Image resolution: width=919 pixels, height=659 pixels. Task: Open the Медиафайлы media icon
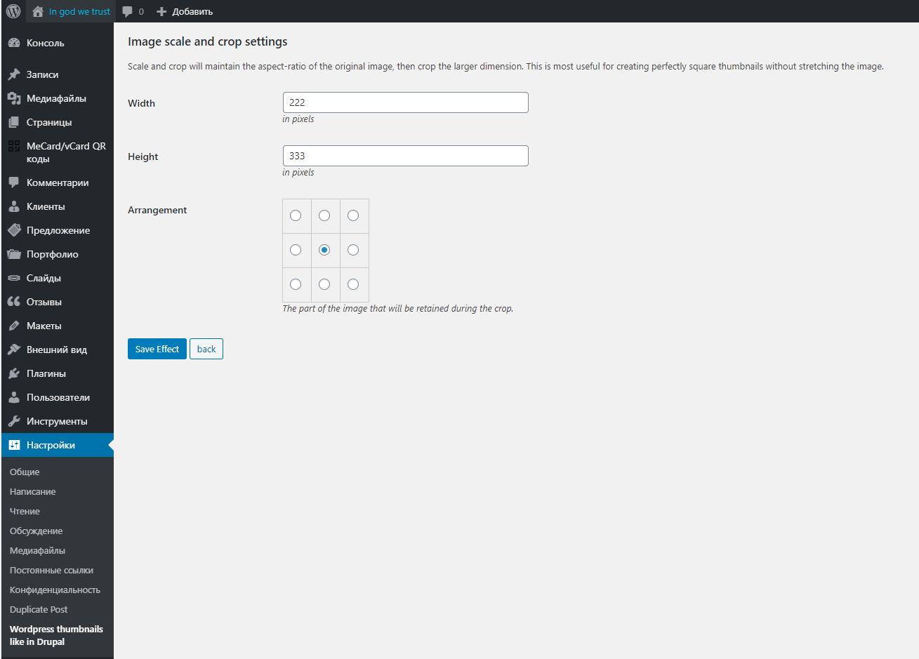coord(14,98)
